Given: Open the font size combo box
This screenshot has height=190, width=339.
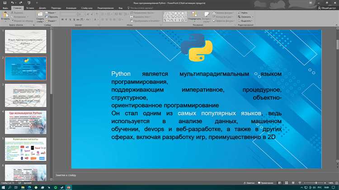Looking at the screenshot, I should click(82, 14).
